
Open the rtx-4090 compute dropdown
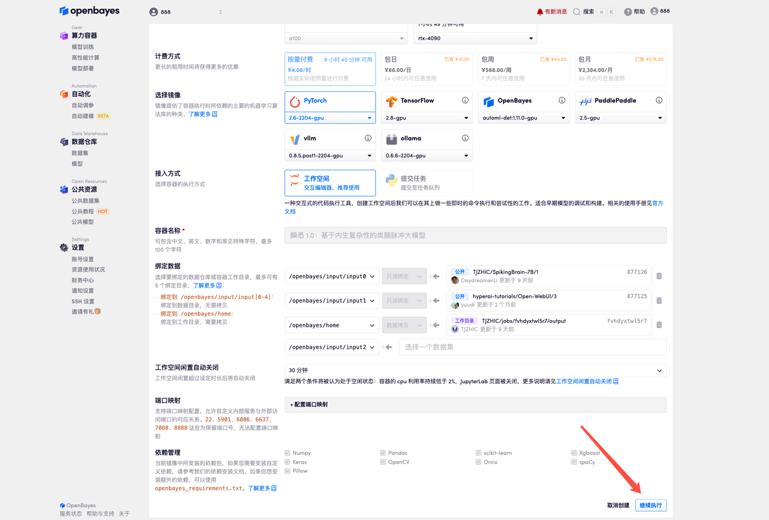tap(475, 38)
